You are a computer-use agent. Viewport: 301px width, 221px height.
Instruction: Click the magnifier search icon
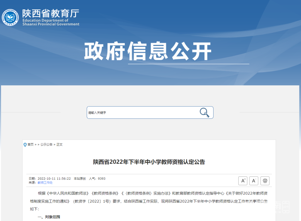pos(204,112)
